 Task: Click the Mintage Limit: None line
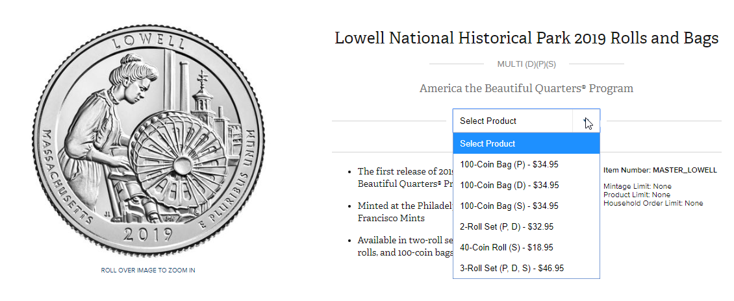coord(637,187)
